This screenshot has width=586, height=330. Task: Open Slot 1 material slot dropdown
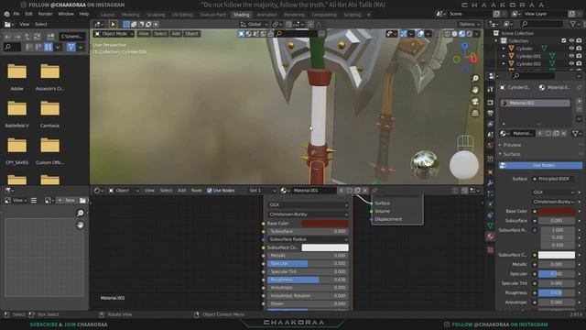262,191
